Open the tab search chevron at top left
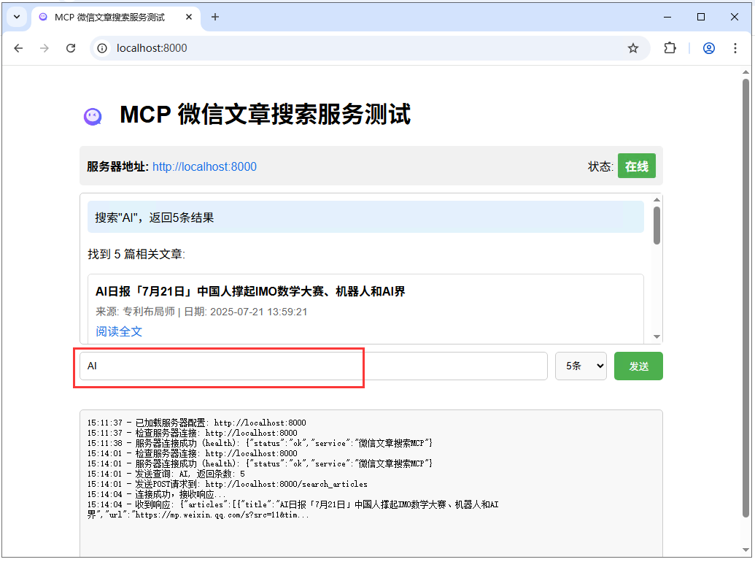 (16, 16)
